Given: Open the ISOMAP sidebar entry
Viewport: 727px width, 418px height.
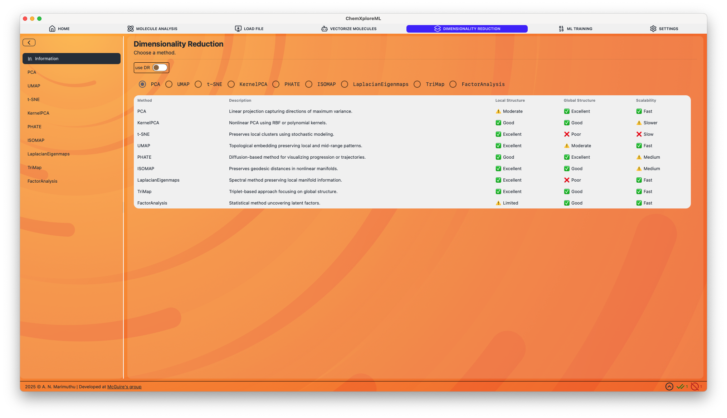Looking at the screenshot, I should pos(72,140).
